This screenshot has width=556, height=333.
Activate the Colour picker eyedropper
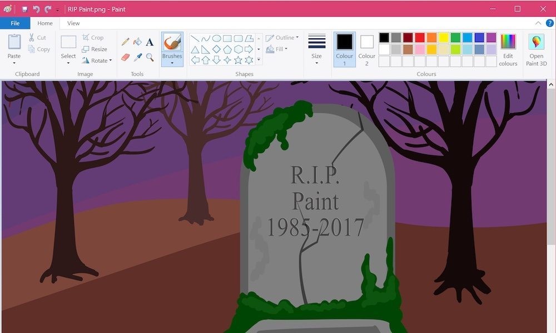[x=137, y=57]
